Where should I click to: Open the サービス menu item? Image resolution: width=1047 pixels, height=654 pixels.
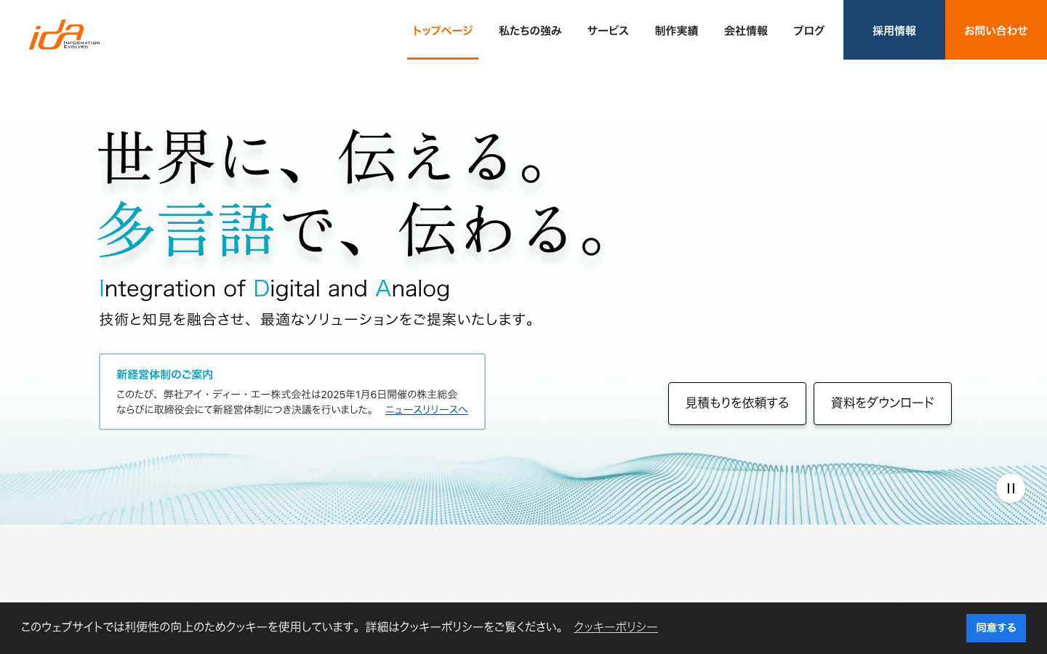[608, 31]
